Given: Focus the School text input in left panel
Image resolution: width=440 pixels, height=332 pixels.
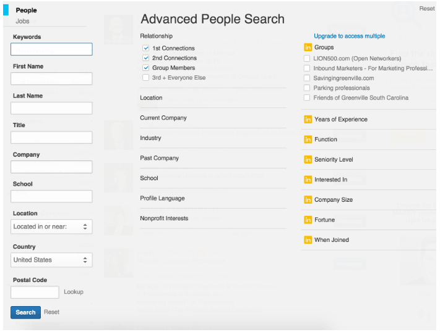Looking at the screenshot, I should [x=51, y=196].
